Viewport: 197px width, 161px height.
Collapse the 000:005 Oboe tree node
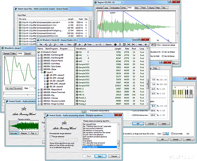pyautogui.click(x=39, y=69)
